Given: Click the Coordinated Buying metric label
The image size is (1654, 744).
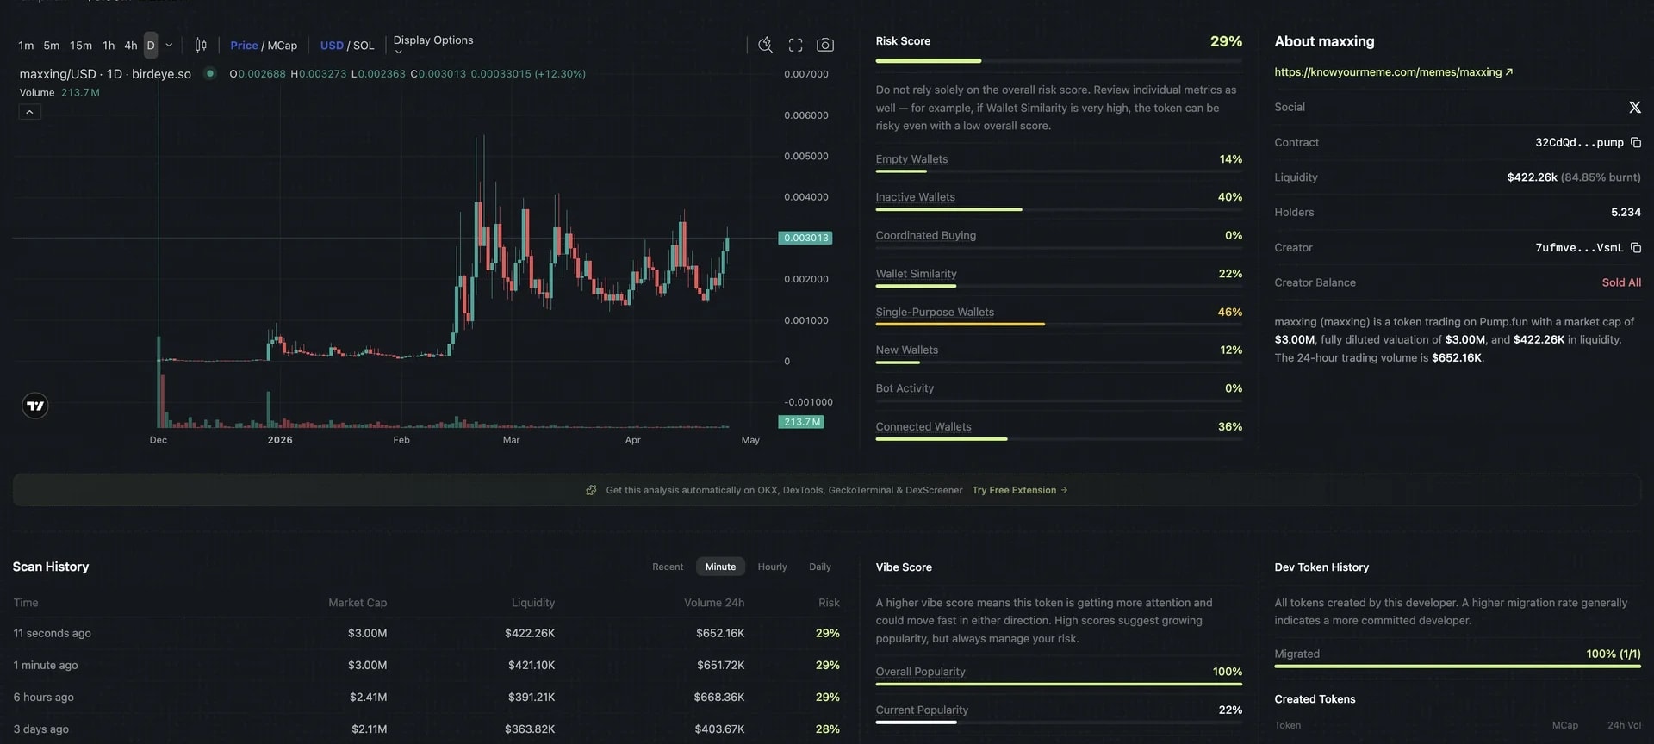Looking at the screenshot, I should [926, 235].
